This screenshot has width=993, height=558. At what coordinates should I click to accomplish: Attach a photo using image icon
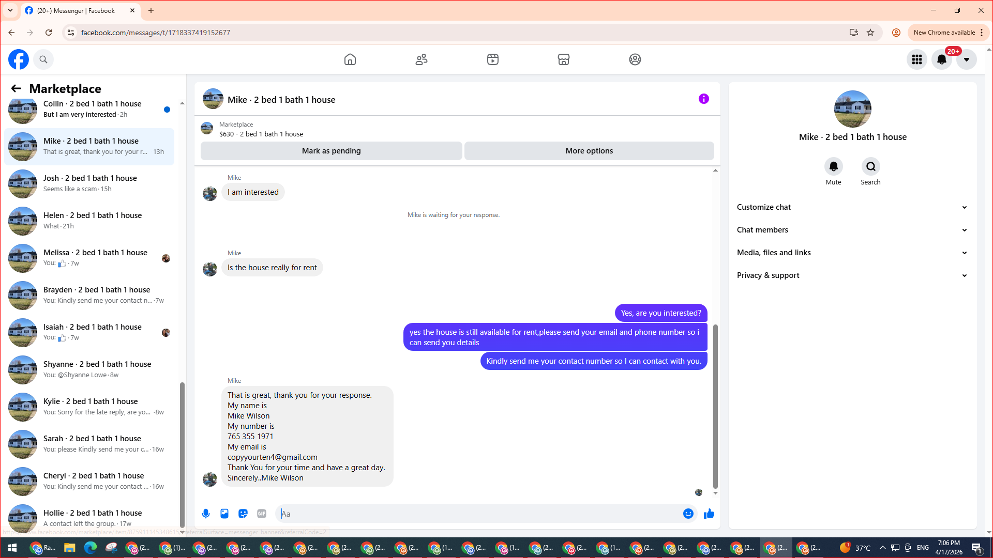224,514
